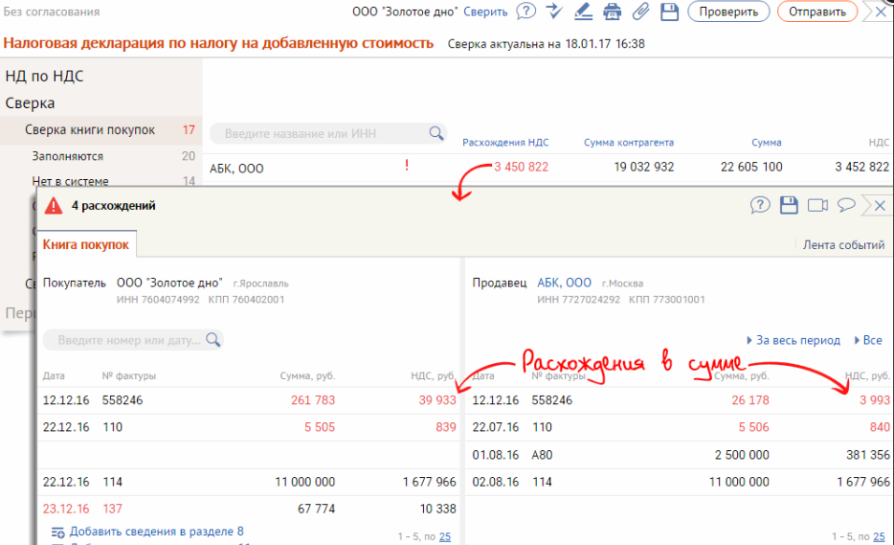
Task: Switch to 'Лента событий' tab
Action: point(842,245)
